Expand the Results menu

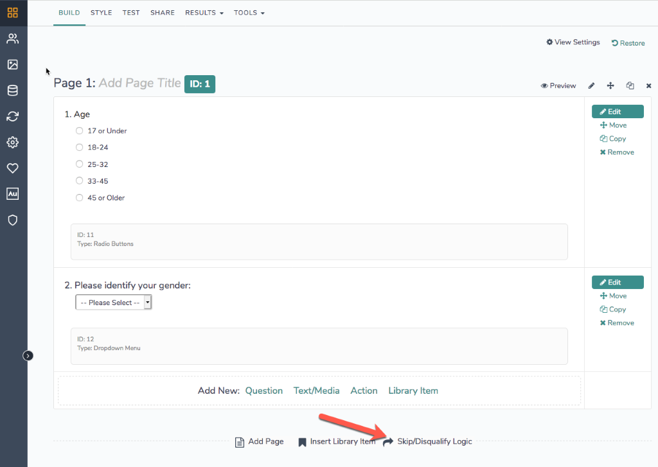204,13
